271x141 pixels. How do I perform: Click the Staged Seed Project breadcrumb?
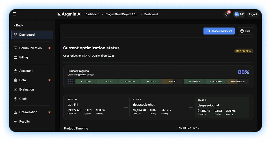[x=121, y=14]
